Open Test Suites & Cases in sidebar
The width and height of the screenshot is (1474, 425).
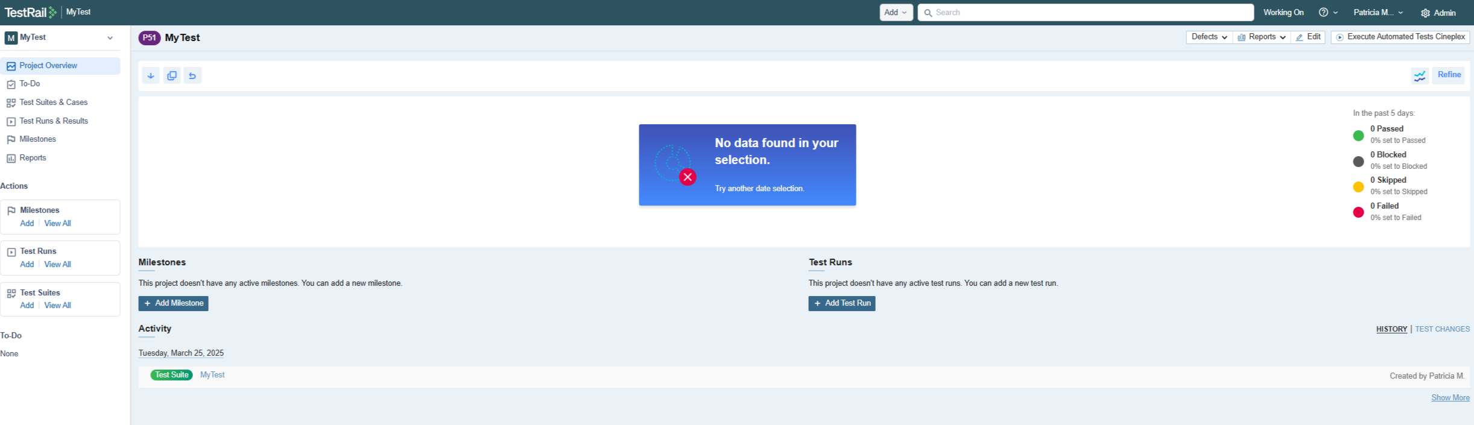coord(53,102)
